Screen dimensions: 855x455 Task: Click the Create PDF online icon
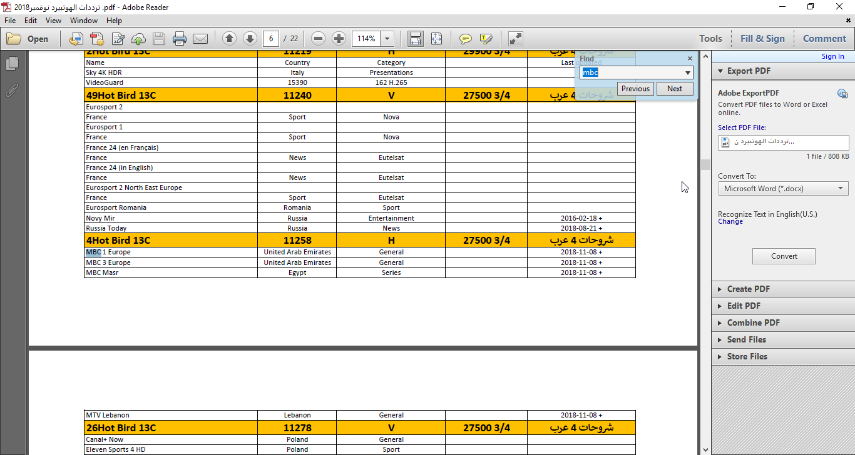point(96,39)
